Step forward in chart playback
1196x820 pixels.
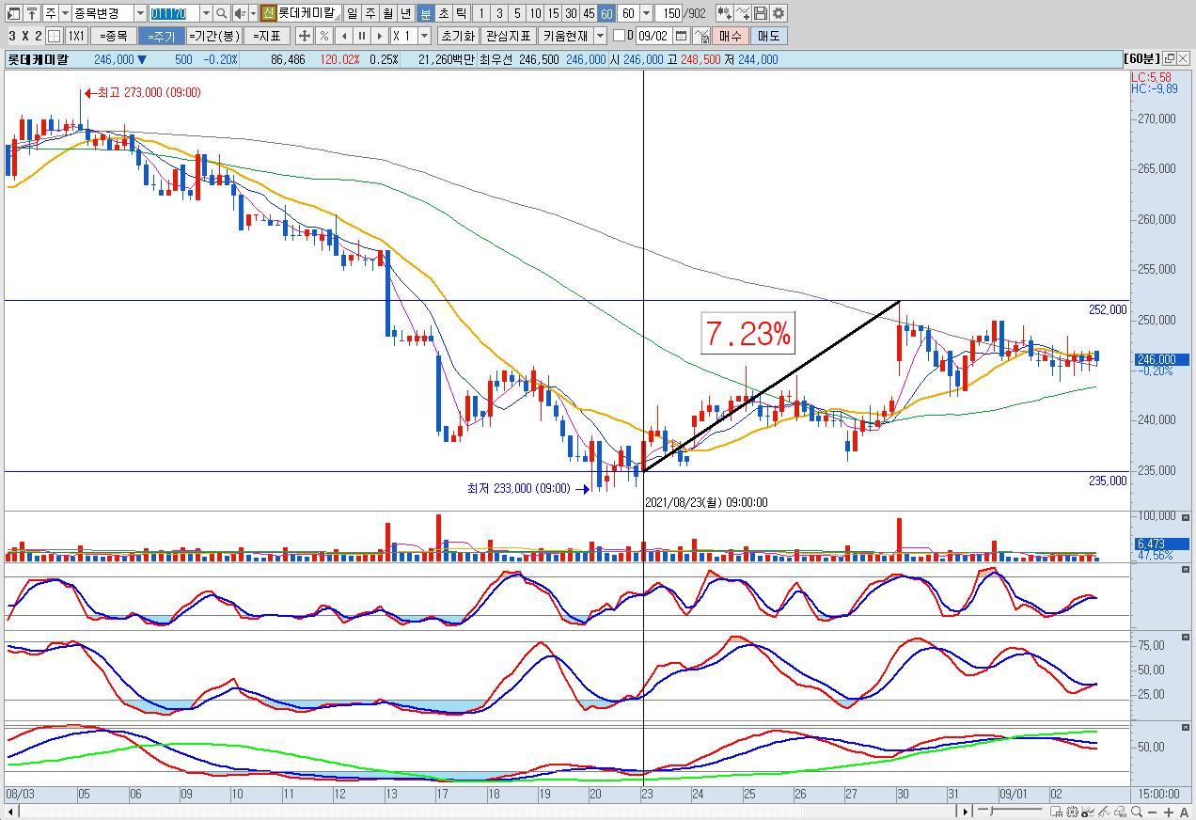(x=379, y=36)
